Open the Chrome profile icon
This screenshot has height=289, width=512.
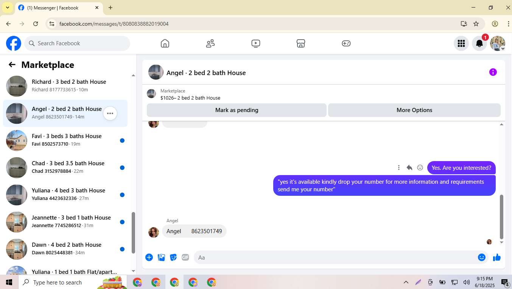(x=495, y=24)
